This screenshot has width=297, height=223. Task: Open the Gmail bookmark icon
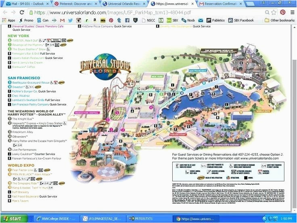coord(62,20)
